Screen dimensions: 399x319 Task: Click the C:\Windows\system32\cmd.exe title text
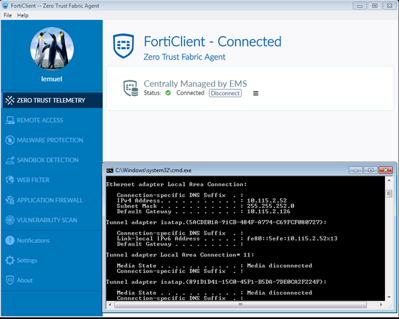click(x=153, y=170)
